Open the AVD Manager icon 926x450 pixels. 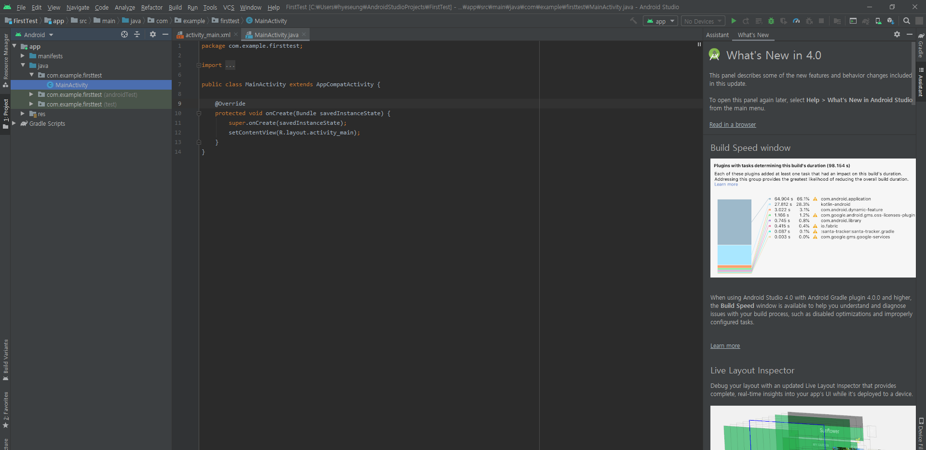click(x=878, y=21)
